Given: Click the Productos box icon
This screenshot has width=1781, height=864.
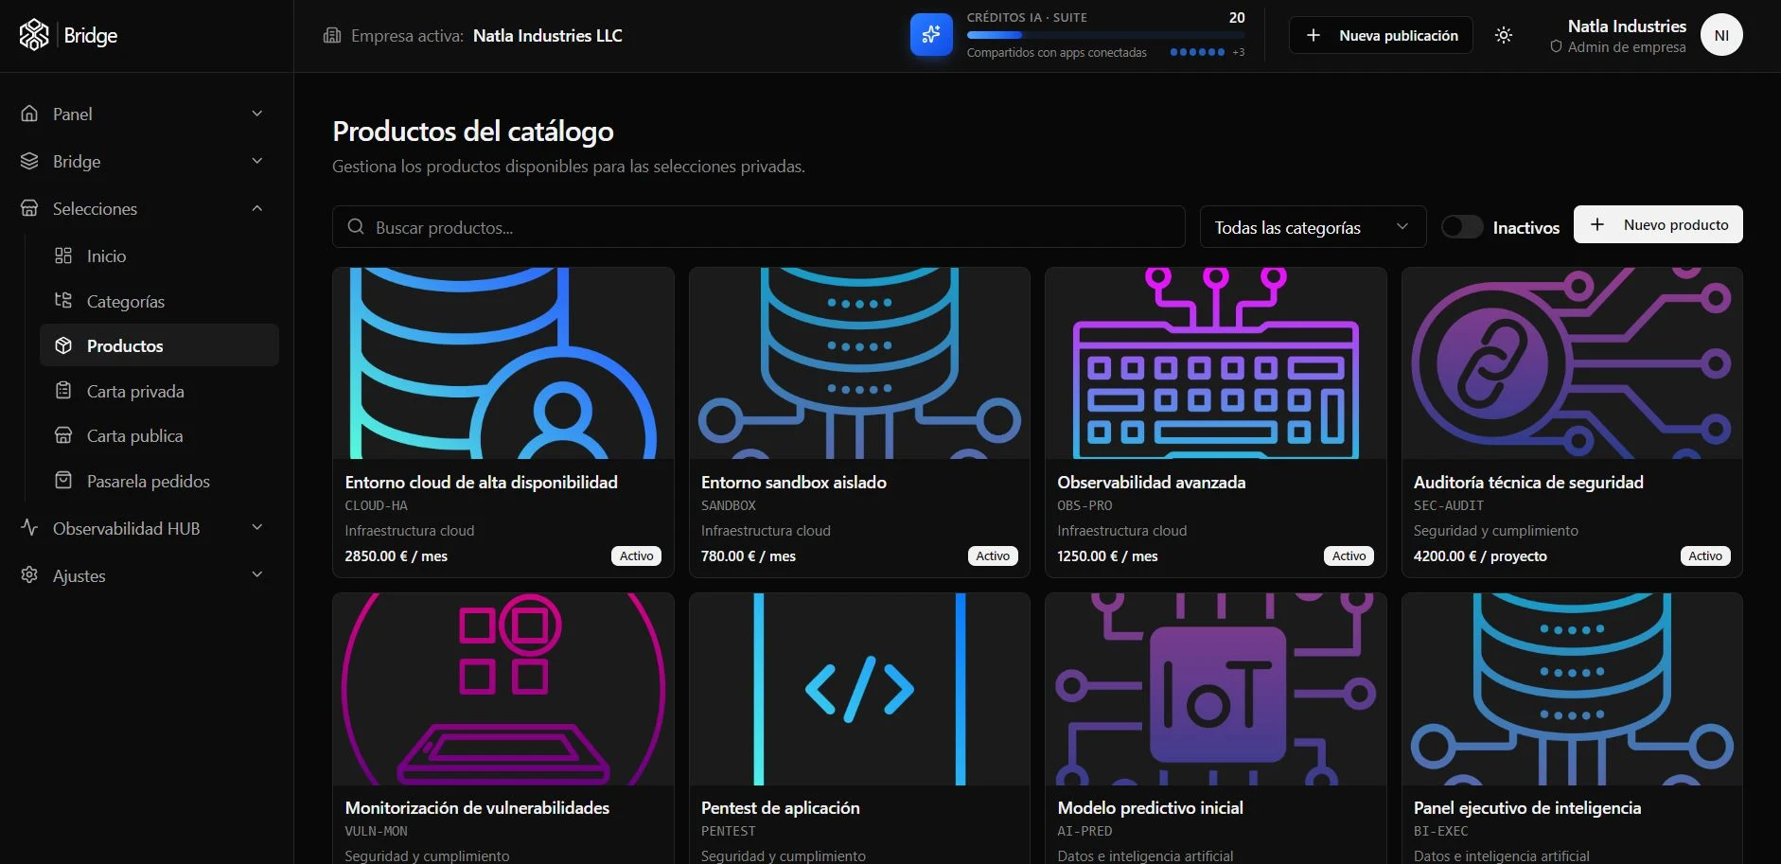Looking at the screenshot, I should [x=63, y=345].
